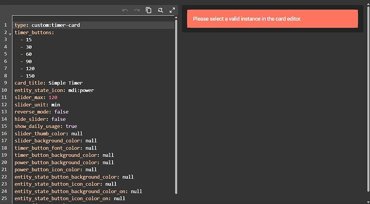
Task: Click the code editor vertical scrollbar
Action: click(176, 106)
